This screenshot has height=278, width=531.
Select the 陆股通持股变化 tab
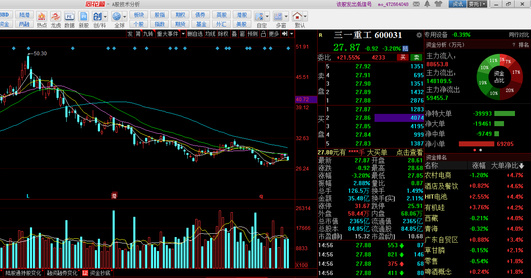(x=24, y=273)
